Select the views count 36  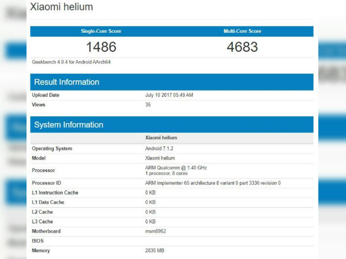pyautogui.click(x=148, y=105)
